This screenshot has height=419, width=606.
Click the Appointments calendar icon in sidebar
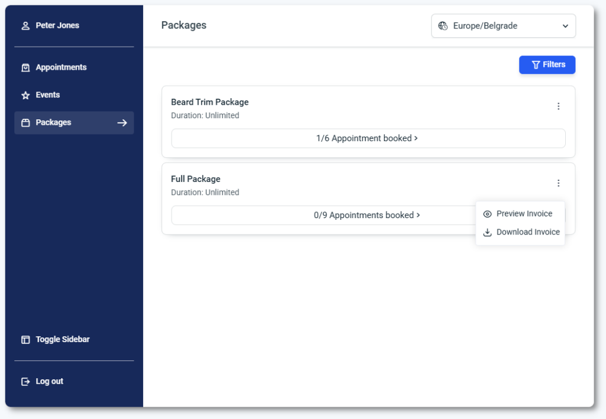[x=25, y=68]
